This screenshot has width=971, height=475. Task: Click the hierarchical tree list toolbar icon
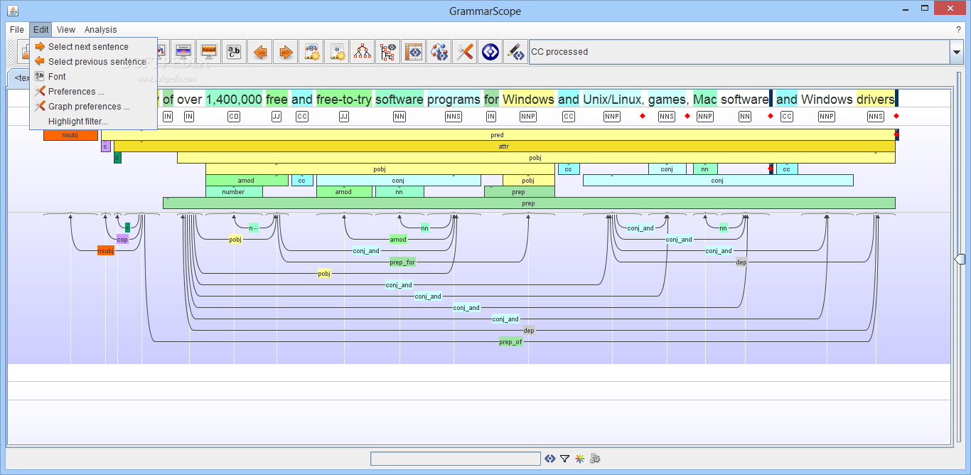(x=388, y=51)
